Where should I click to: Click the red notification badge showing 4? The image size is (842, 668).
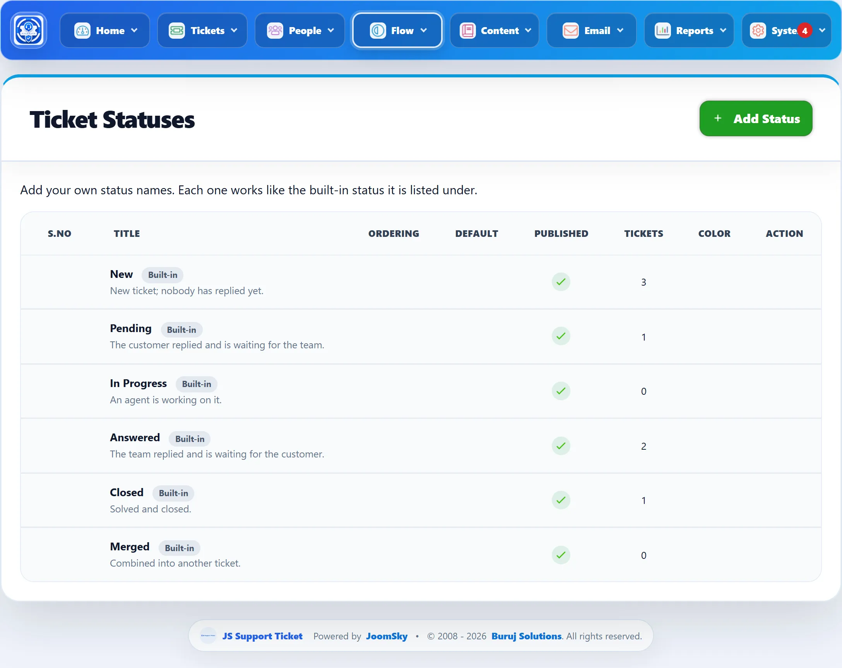pos(804,31)
